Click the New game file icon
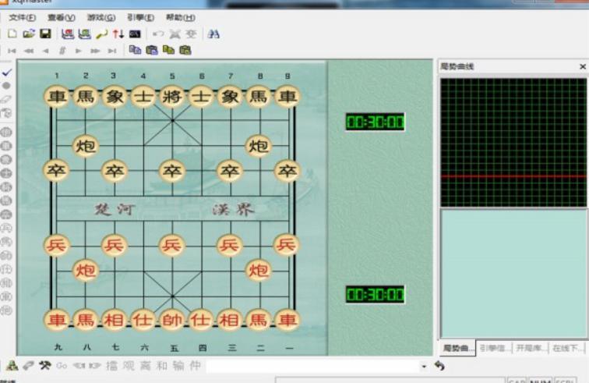Screen dimensions: 589x383 click(12, 34)
